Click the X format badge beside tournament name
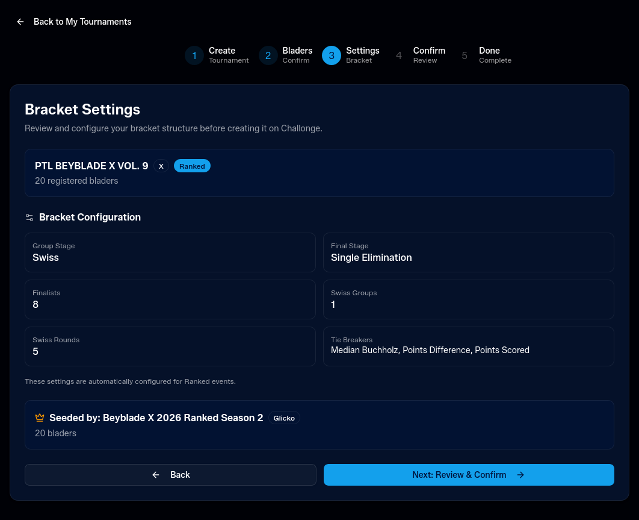 pos(161,166)
